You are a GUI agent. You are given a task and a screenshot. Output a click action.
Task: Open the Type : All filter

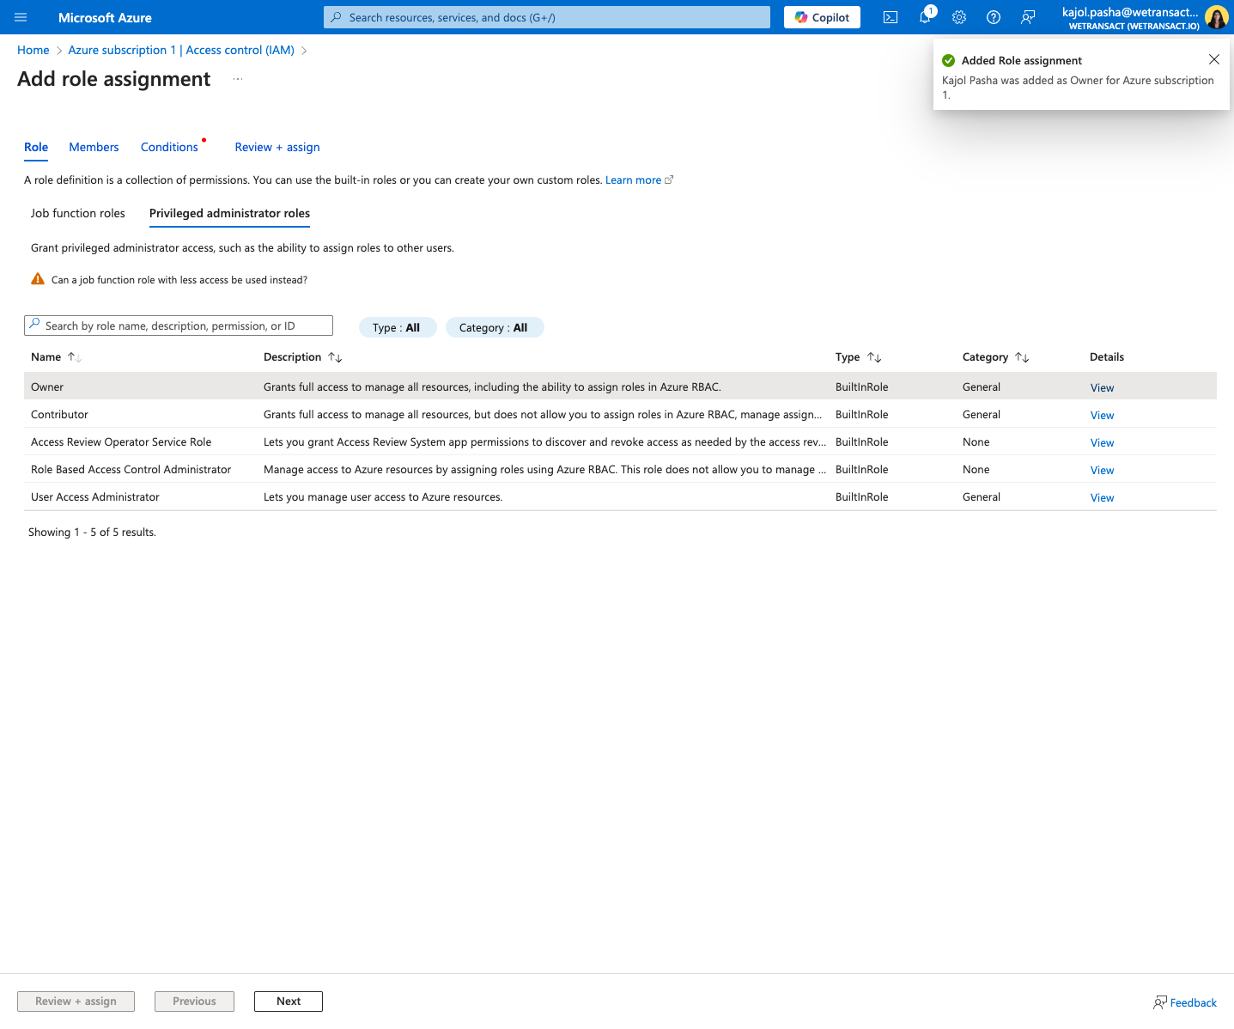click(x=397, y=327)
